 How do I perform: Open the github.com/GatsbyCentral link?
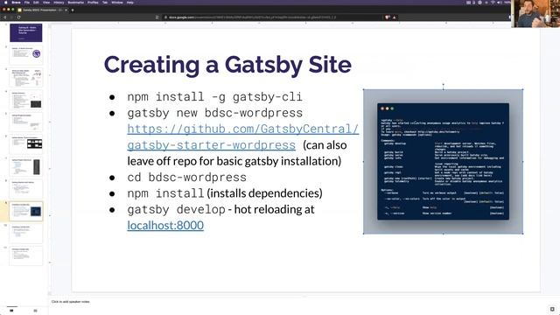(243, 129)
